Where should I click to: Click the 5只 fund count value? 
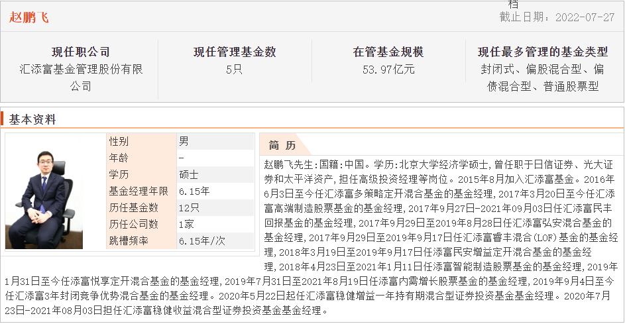point(235,70)
